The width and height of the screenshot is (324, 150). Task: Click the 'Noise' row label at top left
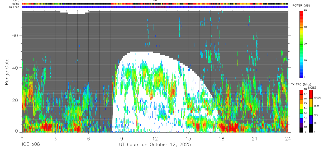tap(16, 4)
